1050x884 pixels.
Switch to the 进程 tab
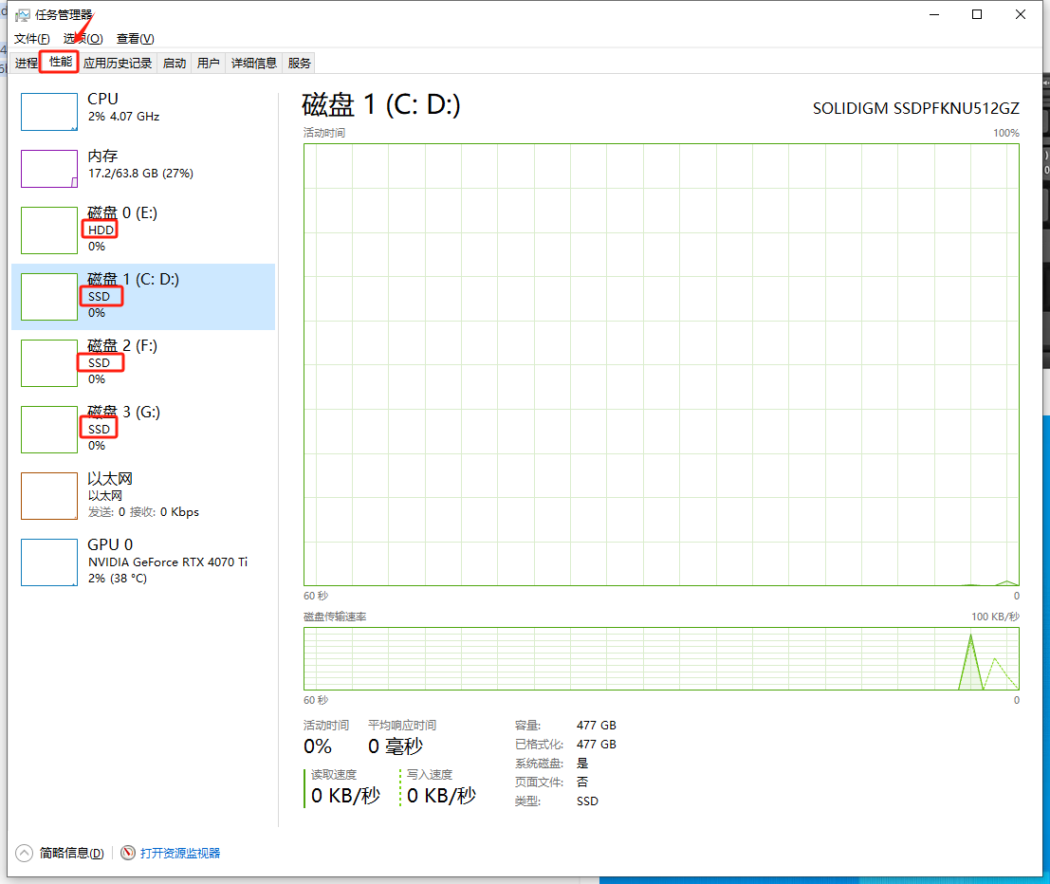click(26, 63)
